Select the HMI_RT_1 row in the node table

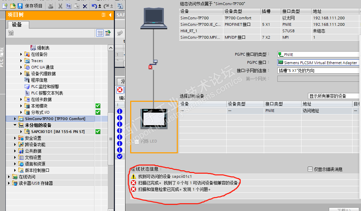point(269,31)
